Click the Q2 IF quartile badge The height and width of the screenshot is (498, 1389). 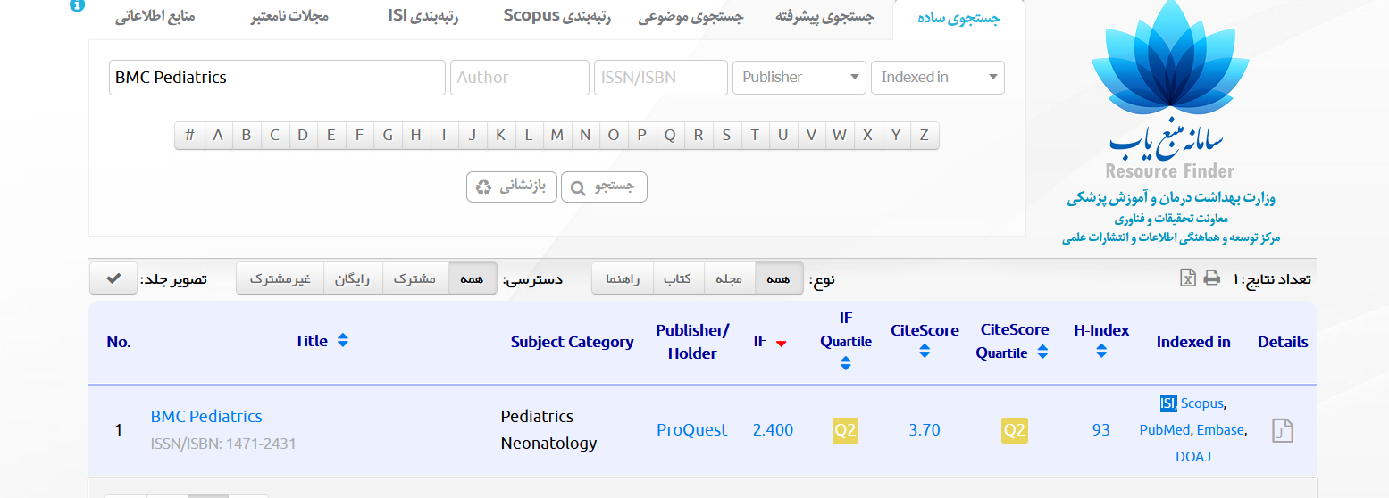click(845, 430)
